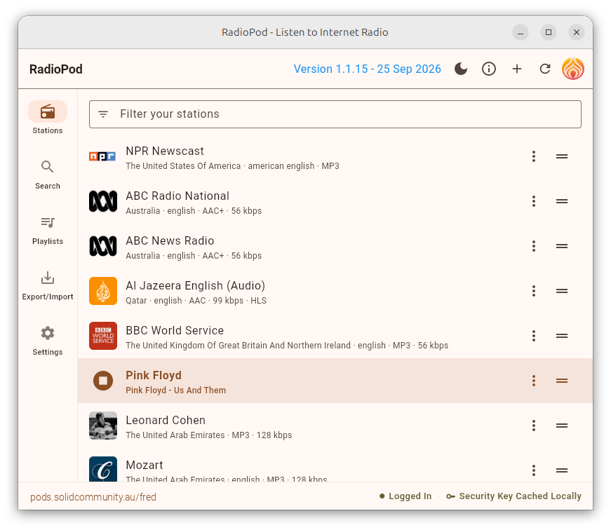This screenshot has width=611, height=530.
Task: Click the reorder handle for Pink Floyd
Action: [x=561, y=381]
